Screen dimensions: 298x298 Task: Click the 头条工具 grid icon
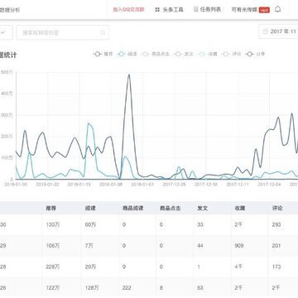click(x=157, y=10)
